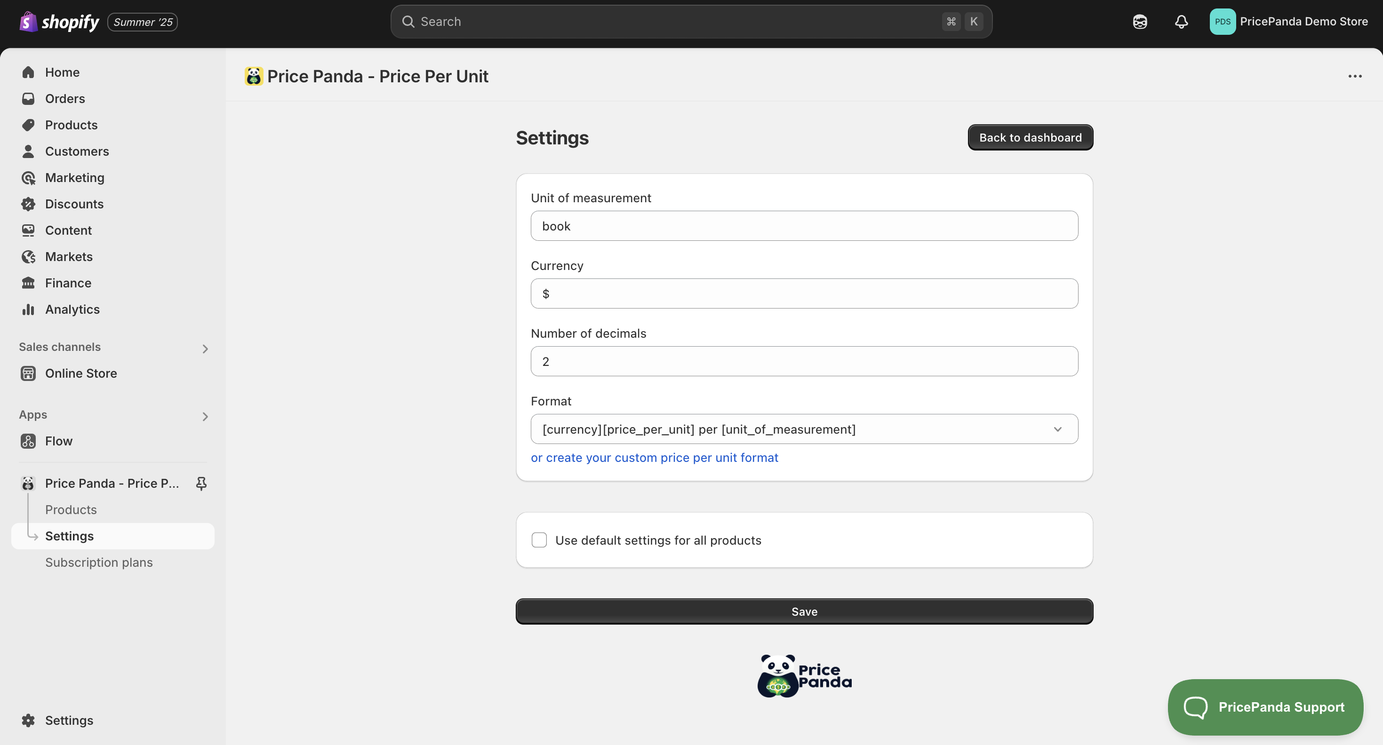Focus the Unit of measurement field
Image resolution: width=1383 pixels, height=745 pixels.
(x=804, y=226)
